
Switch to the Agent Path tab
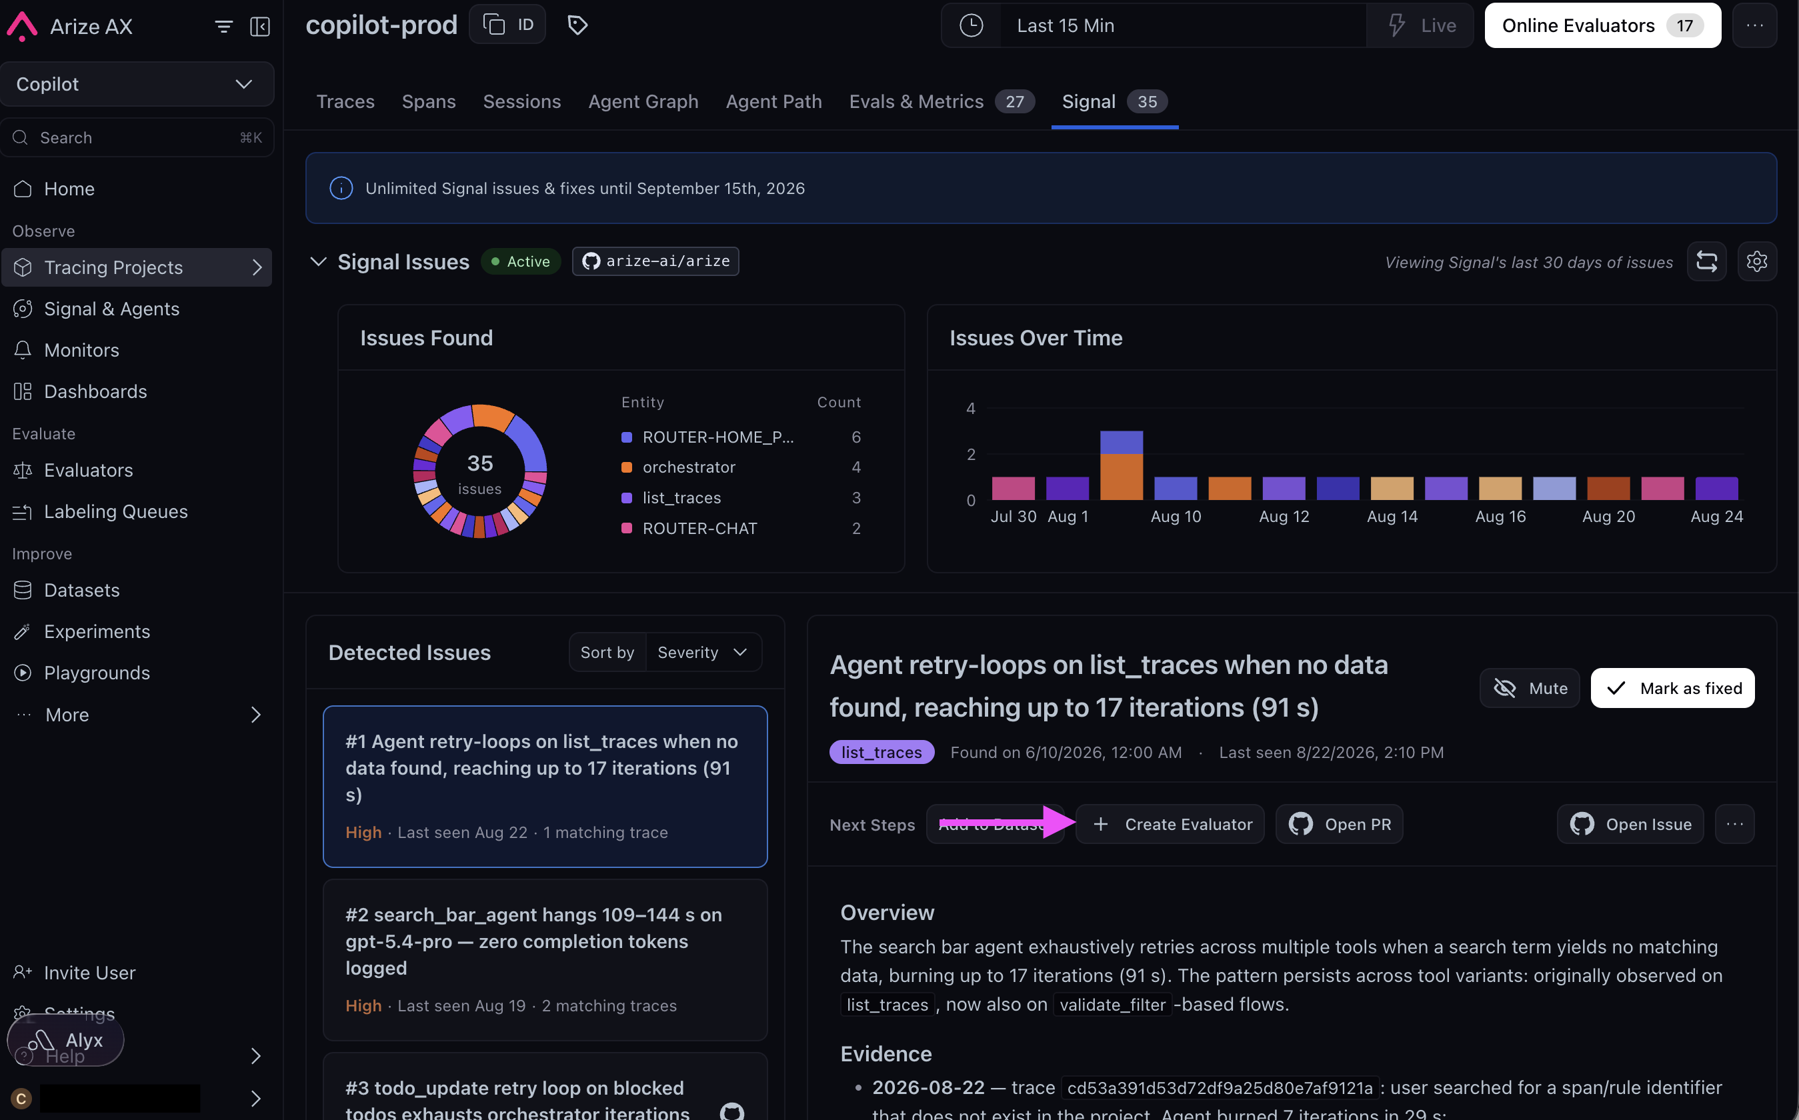[x=774, y=101]
